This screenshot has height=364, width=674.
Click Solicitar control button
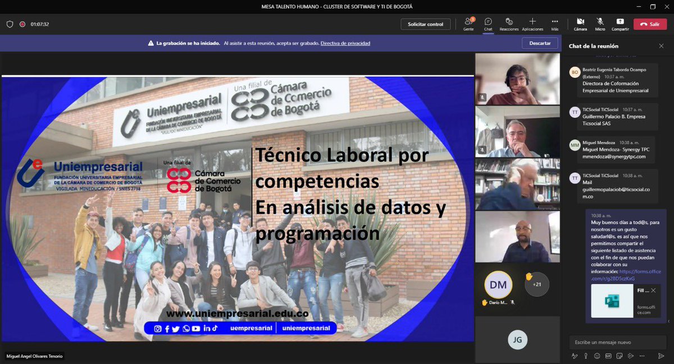pos(425,24)
